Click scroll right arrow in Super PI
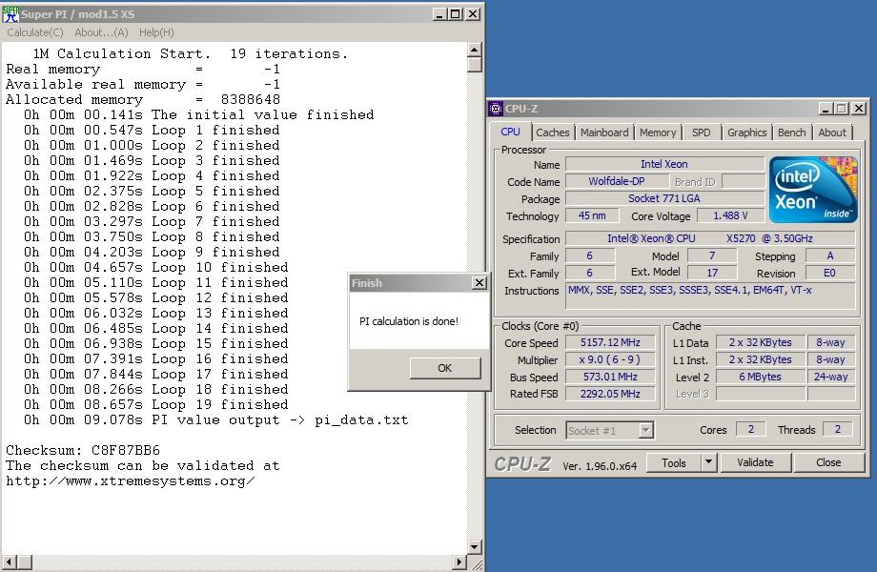 459,562
